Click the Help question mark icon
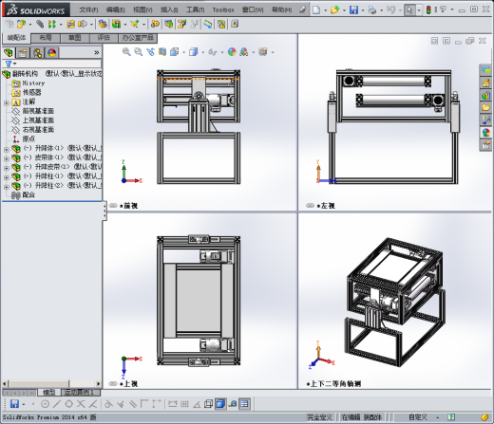494x424 pixels. click(x=443, y=9)
